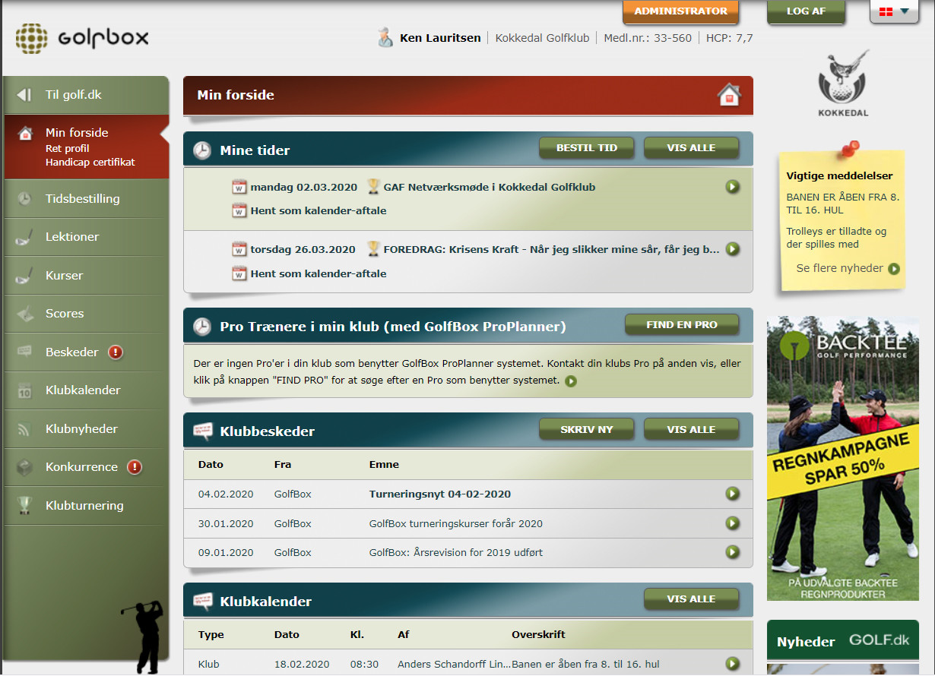Open the Handicap certifikat link

[90, 162]
